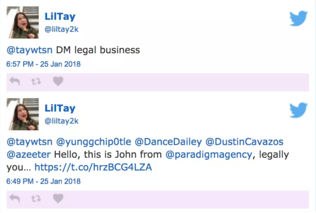
Task: Open LilTay profile photo on first tweet
Action: pos(23,22)
